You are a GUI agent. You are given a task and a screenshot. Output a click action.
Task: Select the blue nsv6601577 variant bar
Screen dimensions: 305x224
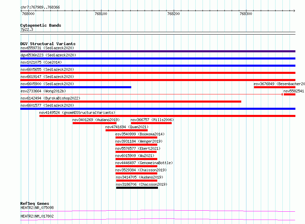coord(158,109)
